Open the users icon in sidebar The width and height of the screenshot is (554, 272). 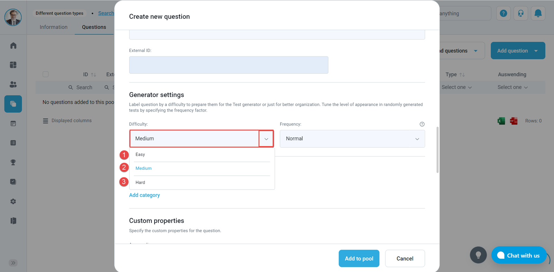pos(13,85)
